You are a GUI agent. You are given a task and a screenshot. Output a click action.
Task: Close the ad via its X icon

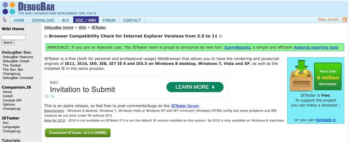(46, 96)
